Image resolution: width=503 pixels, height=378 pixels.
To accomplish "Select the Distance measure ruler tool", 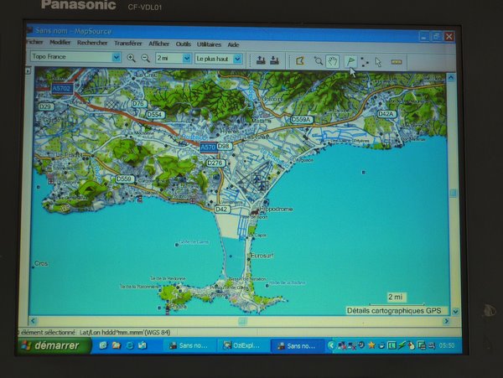I will pyautogui.click(x=397, y=62).
